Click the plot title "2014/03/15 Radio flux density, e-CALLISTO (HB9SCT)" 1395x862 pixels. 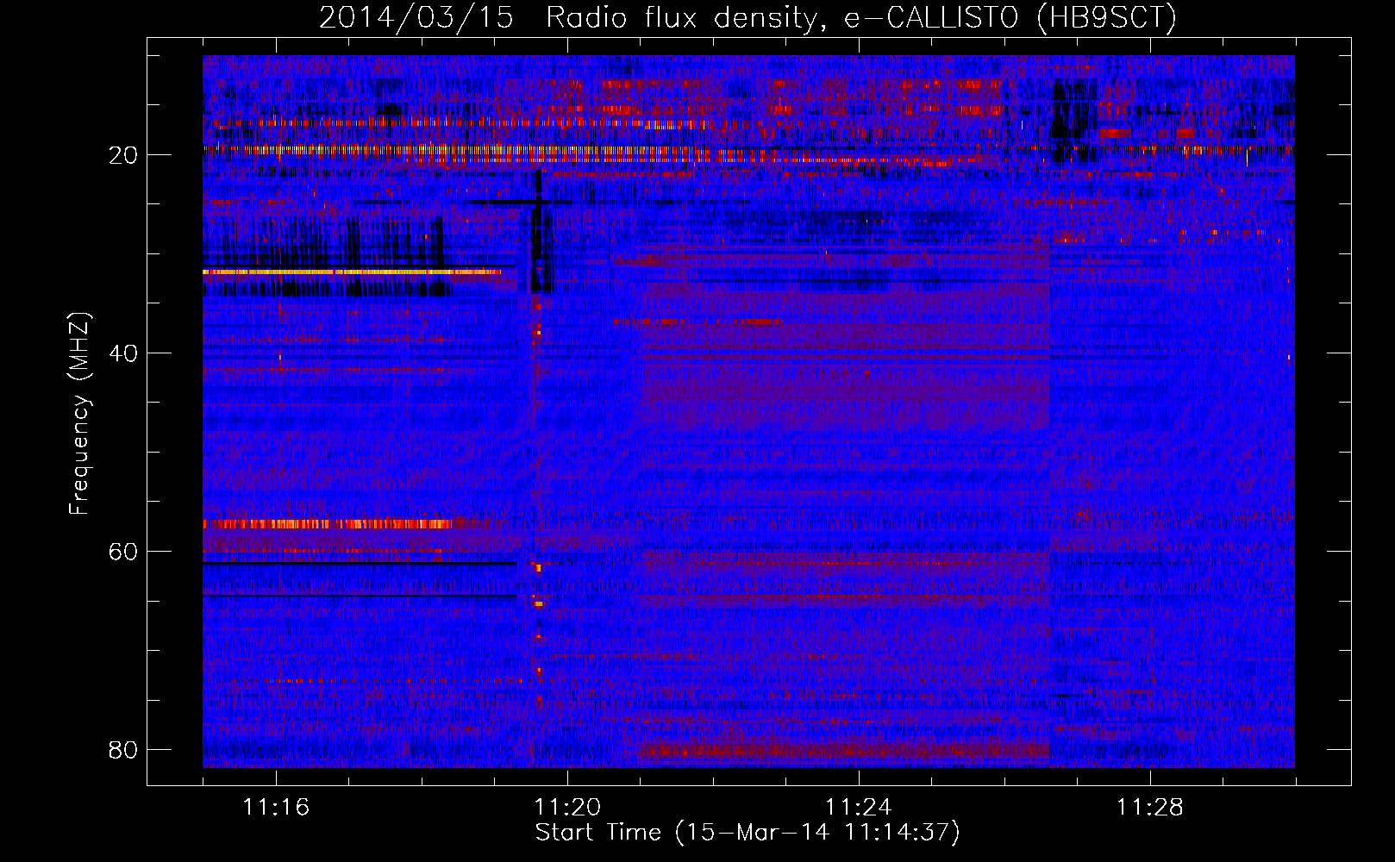click(748, 17)
